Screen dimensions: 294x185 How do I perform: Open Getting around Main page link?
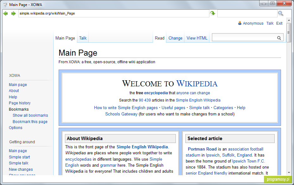pyautogui.click(x=18, y=151)
